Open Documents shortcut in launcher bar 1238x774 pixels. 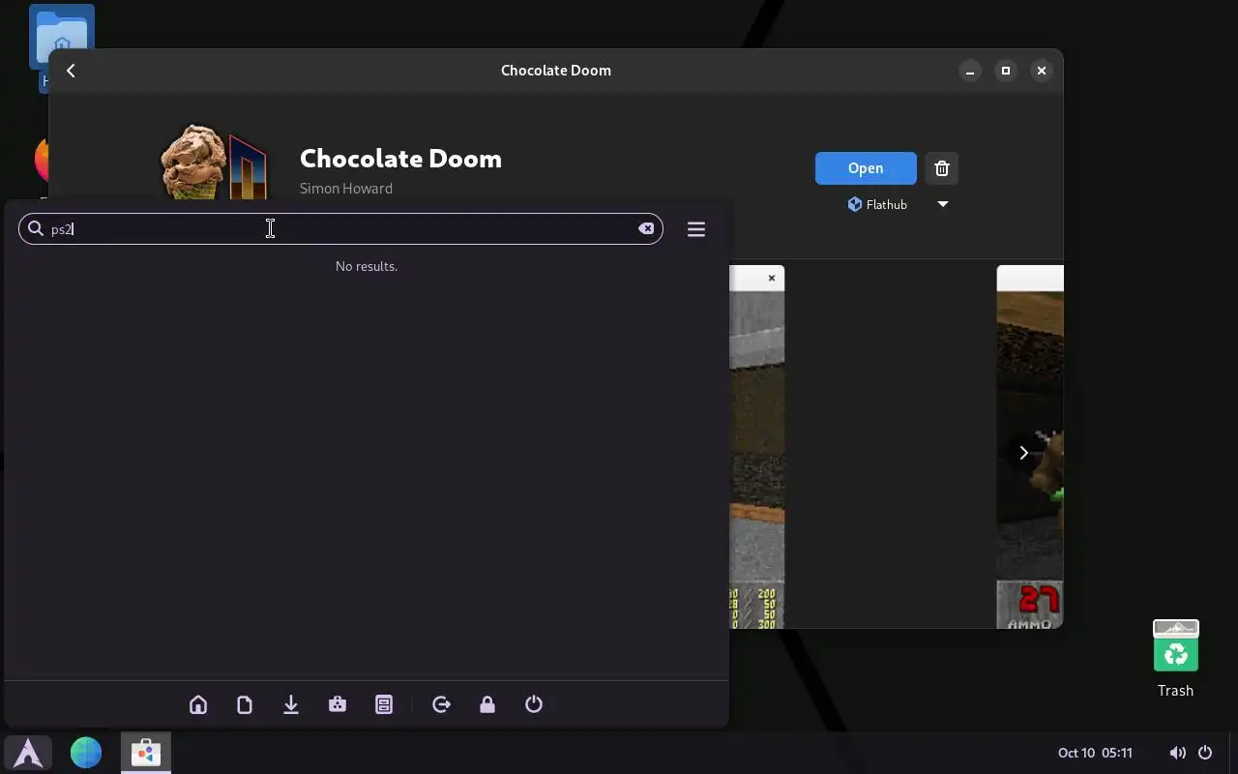(x=245, y=704)
